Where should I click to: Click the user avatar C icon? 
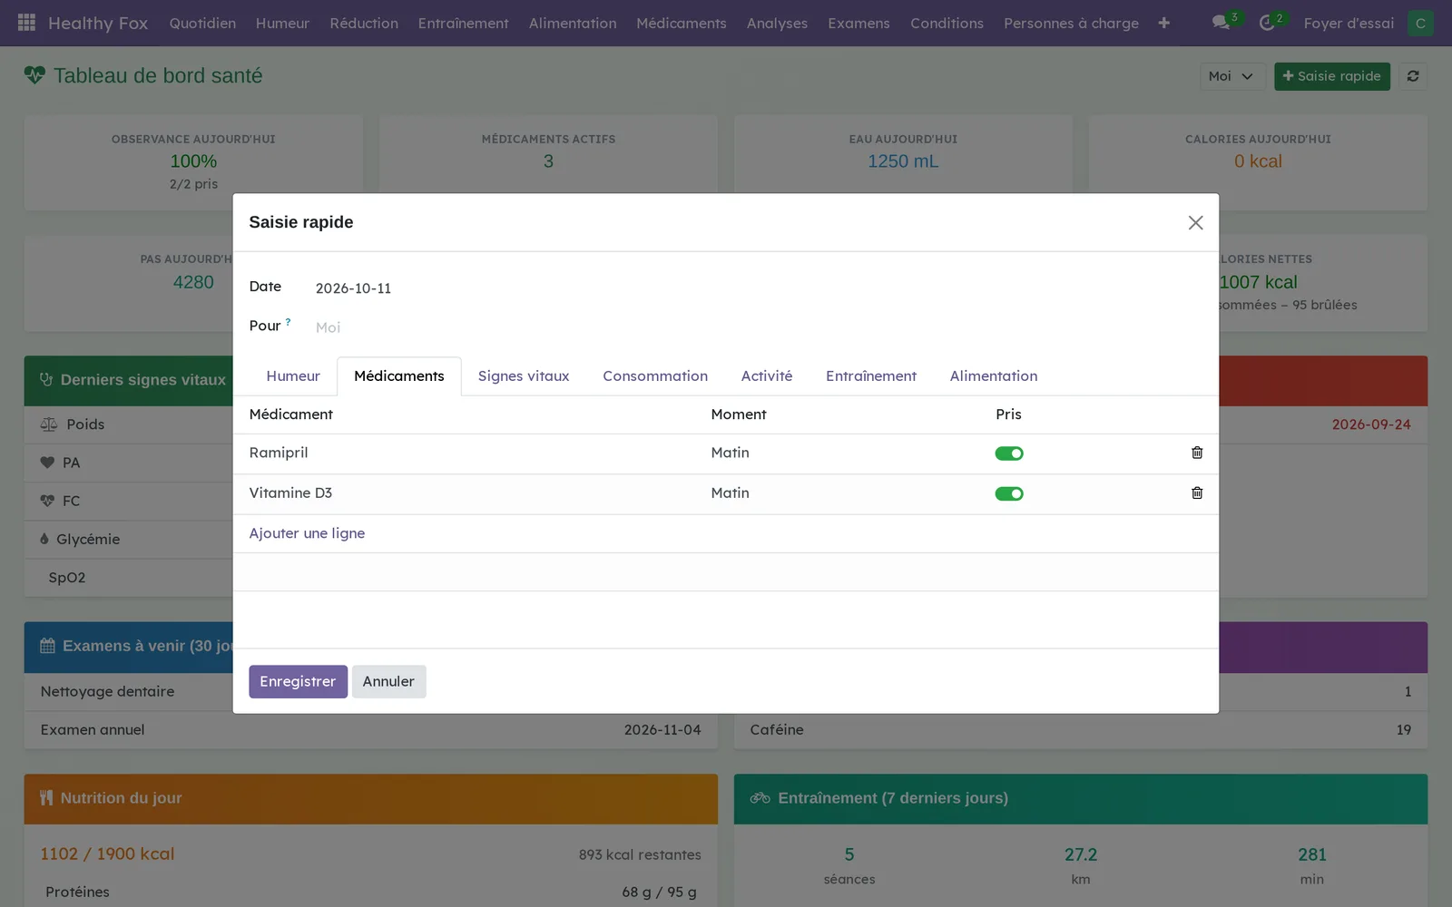1420,23
